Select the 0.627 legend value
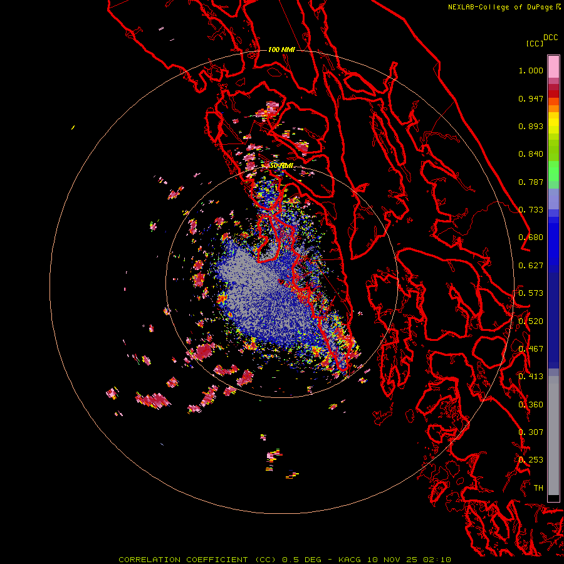The width and height of the screenshot is (564, 564). 531,266
